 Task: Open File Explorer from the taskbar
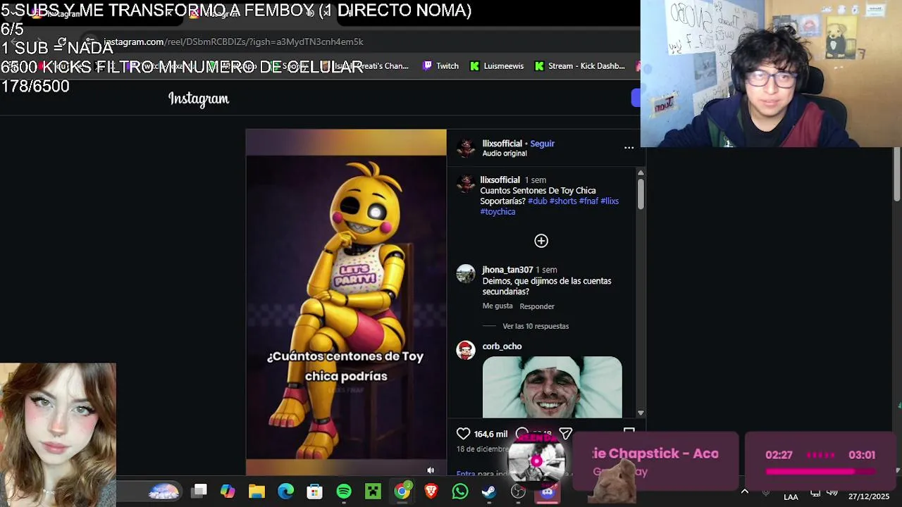[257, 491]
